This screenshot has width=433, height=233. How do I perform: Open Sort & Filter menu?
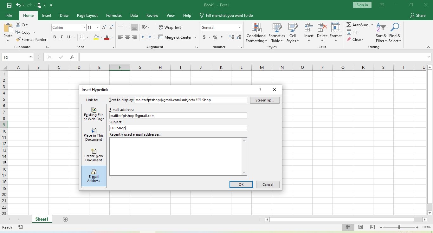(381, 33)
